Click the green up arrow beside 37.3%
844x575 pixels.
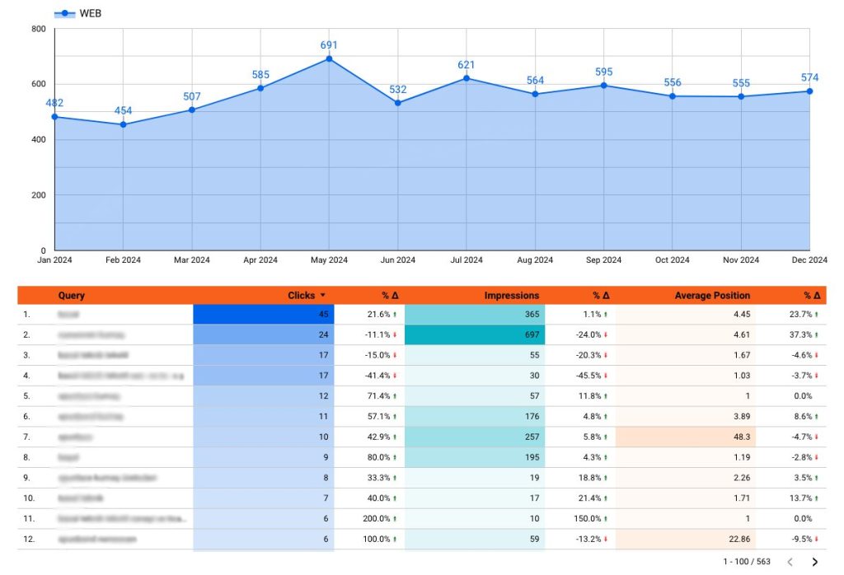click(820, 335)
